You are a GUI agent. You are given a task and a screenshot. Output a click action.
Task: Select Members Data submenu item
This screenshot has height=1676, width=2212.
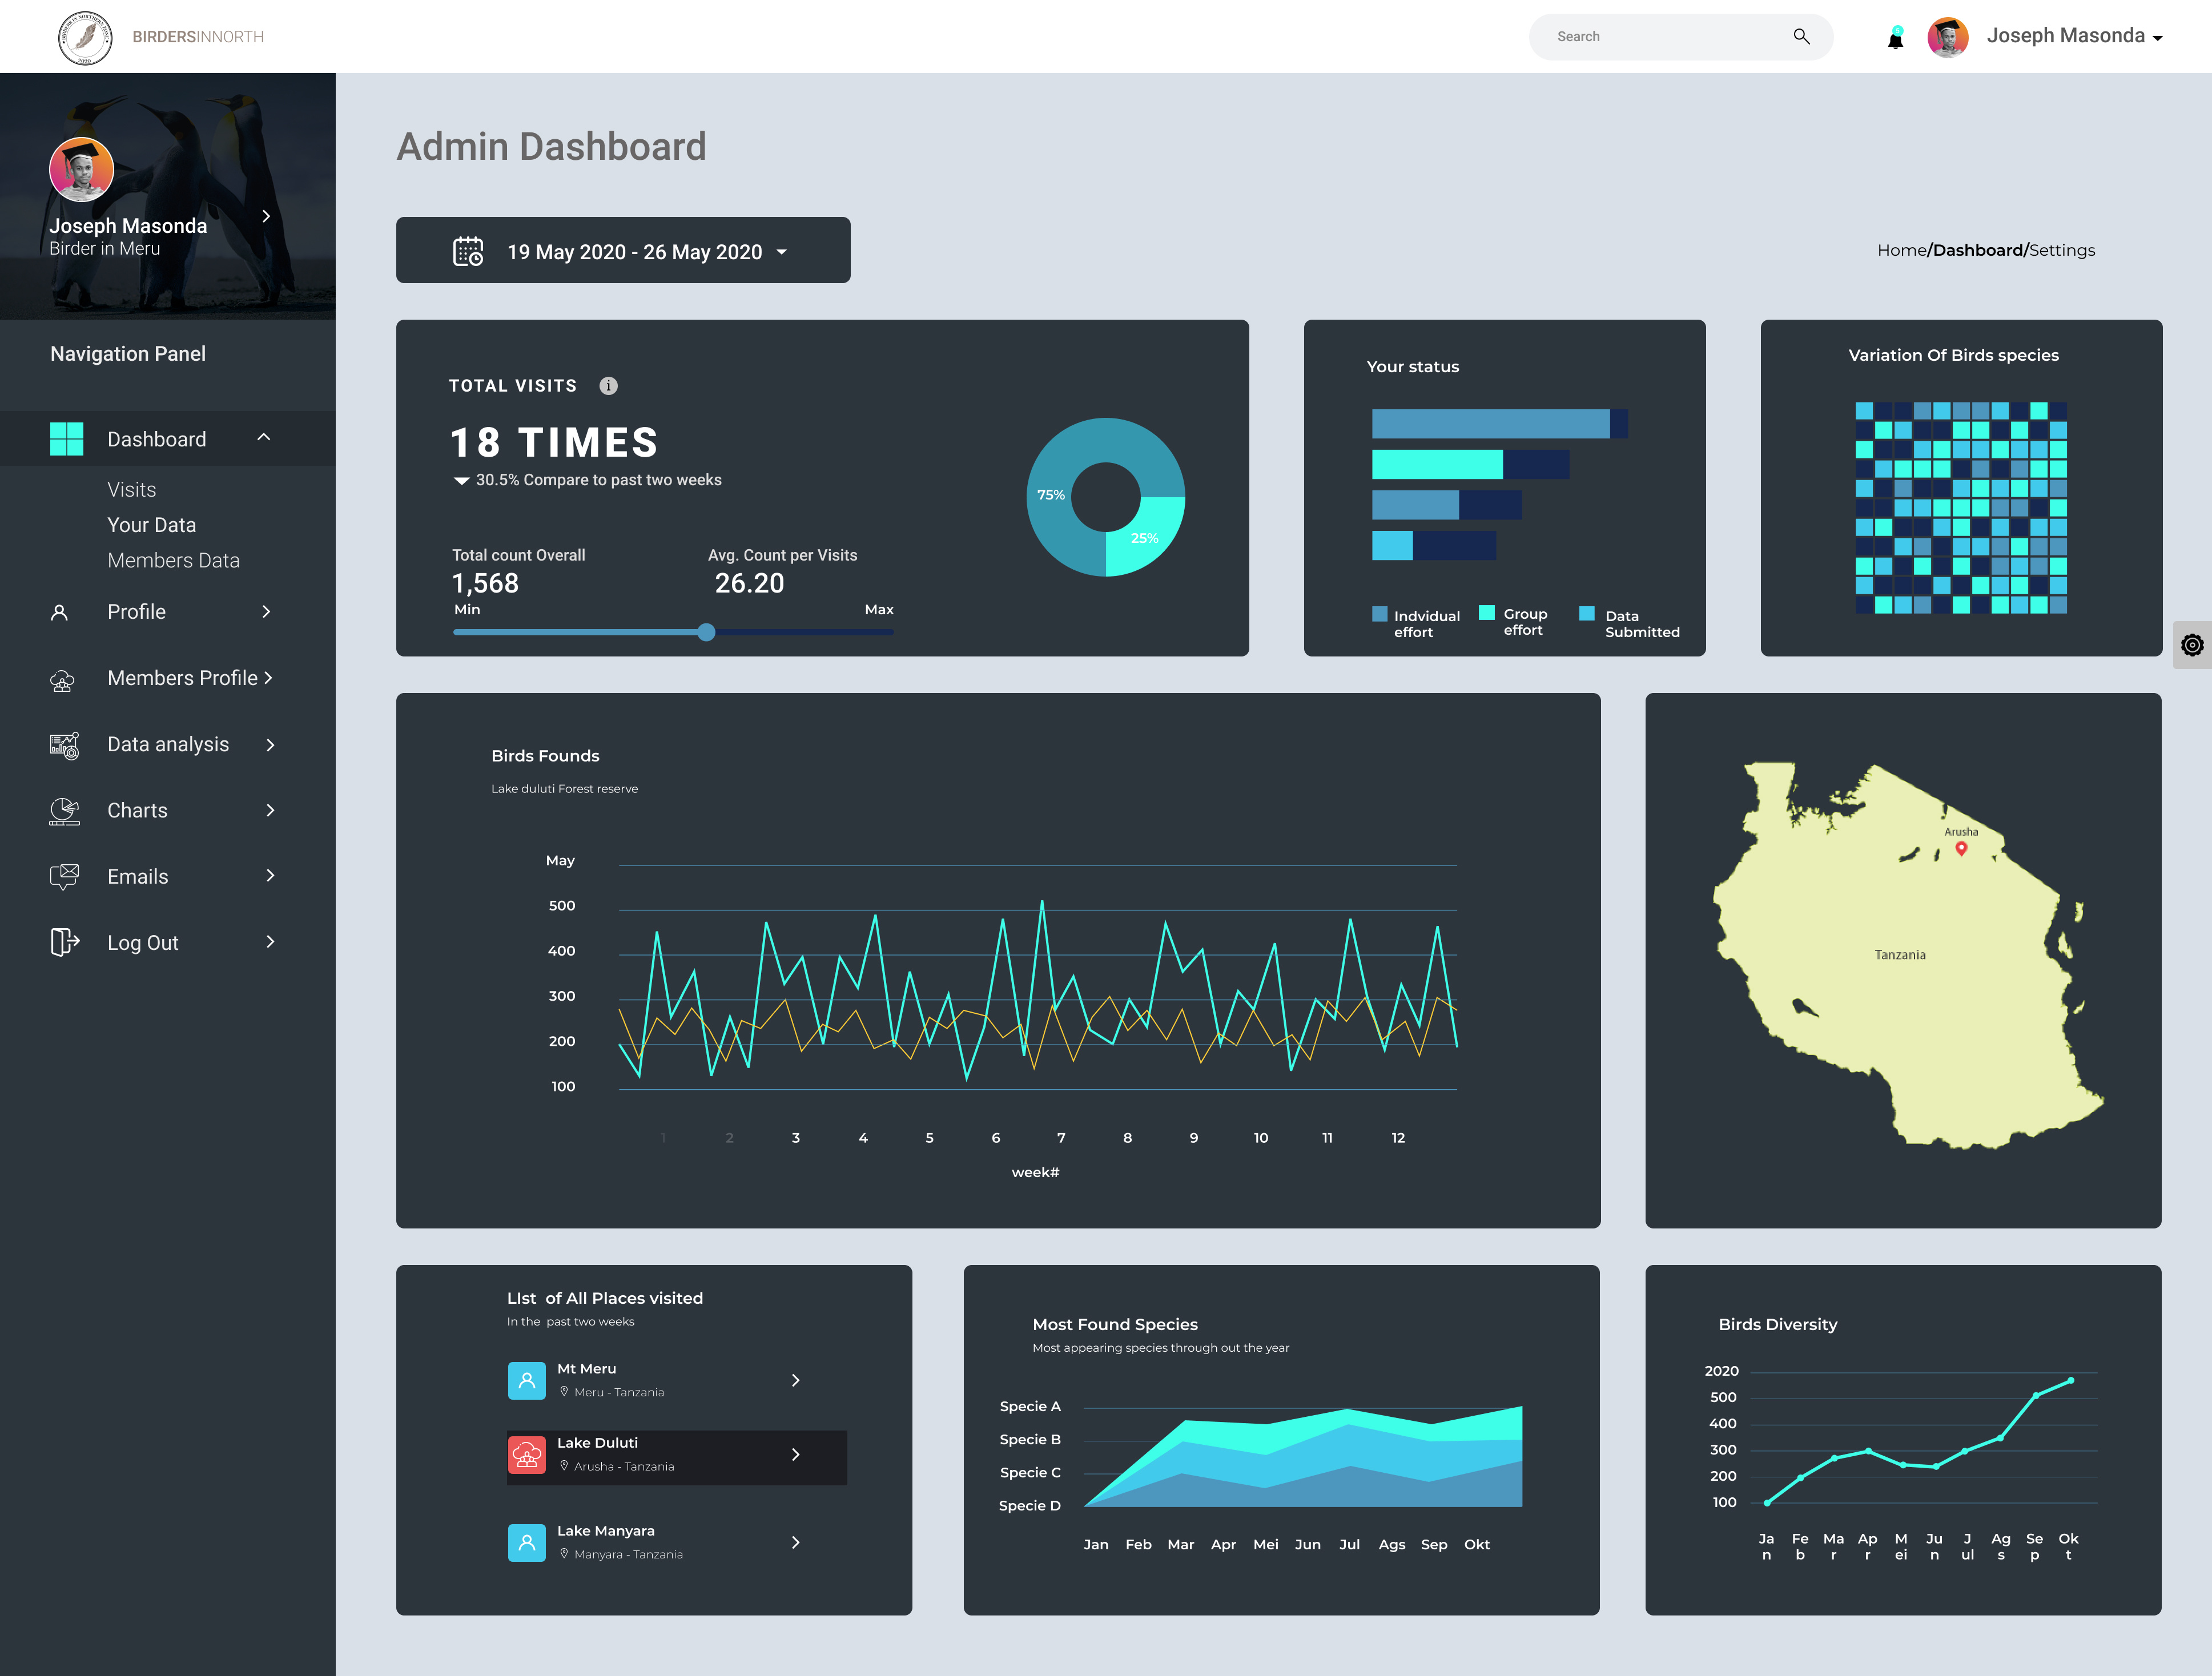[174, 561]
